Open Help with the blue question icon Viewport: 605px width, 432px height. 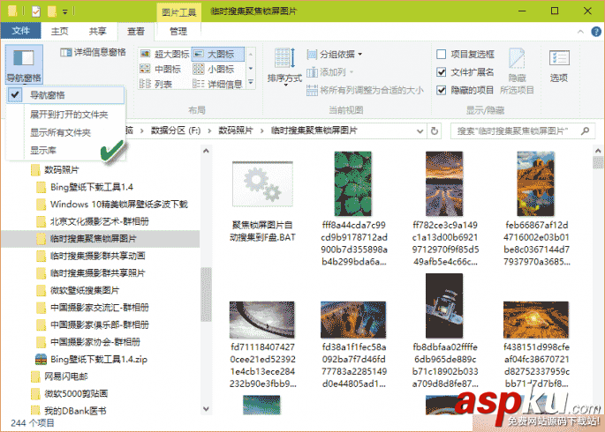click(x=596, y=32)
